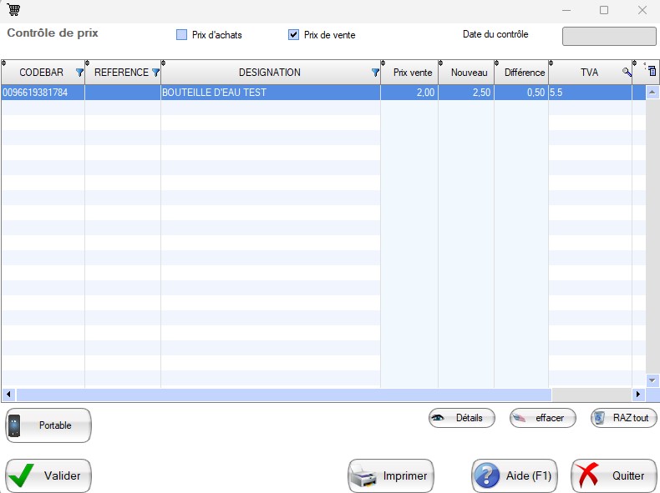Click the Détails eye button
The width and height of the screenshot is (660, 493).
461,418
